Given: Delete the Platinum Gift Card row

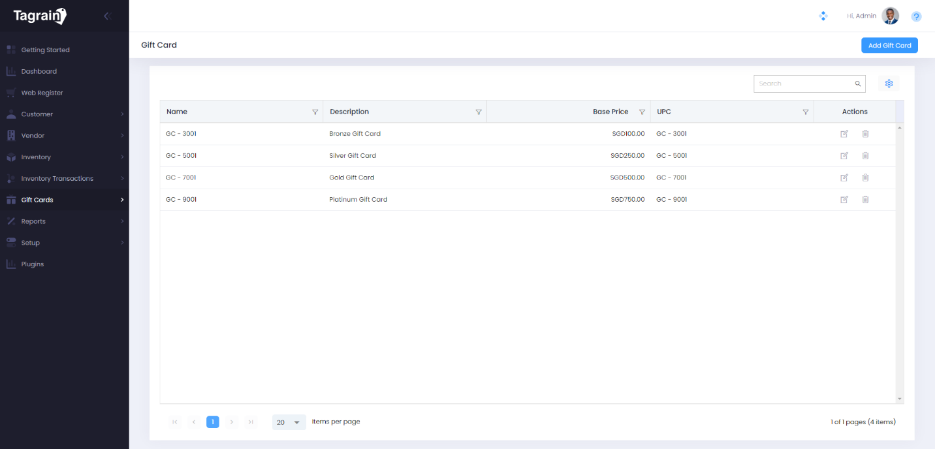Looking at the screenshot, I should tap(866, 199).
